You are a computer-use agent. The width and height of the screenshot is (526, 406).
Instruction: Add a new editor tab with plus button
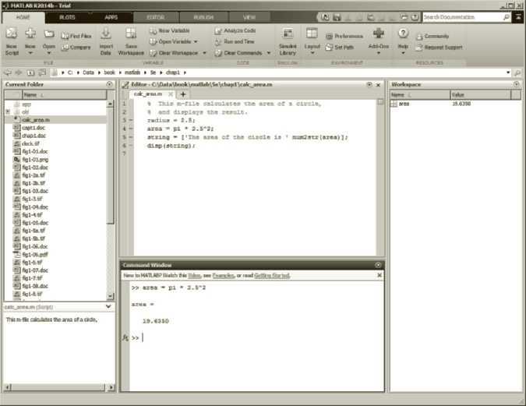pyautogui.click(x=183, y=94)
